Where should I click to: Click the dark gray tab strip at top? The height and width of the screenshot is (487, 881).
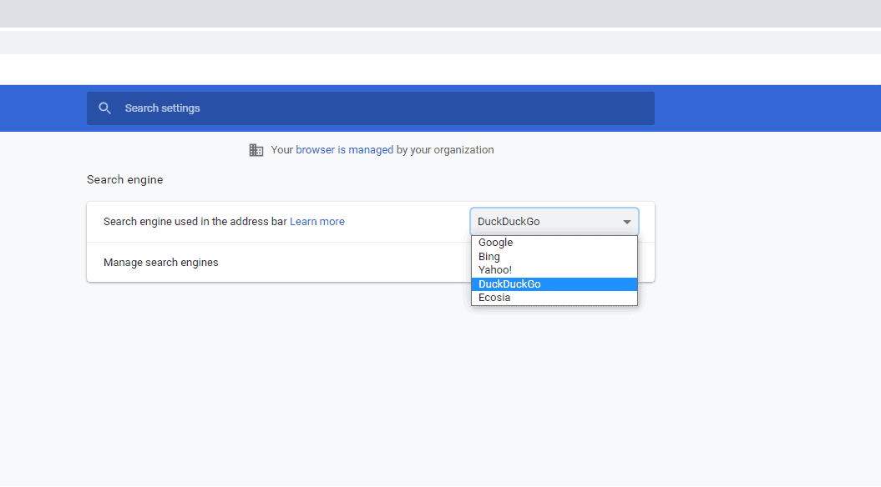[441, 13]
